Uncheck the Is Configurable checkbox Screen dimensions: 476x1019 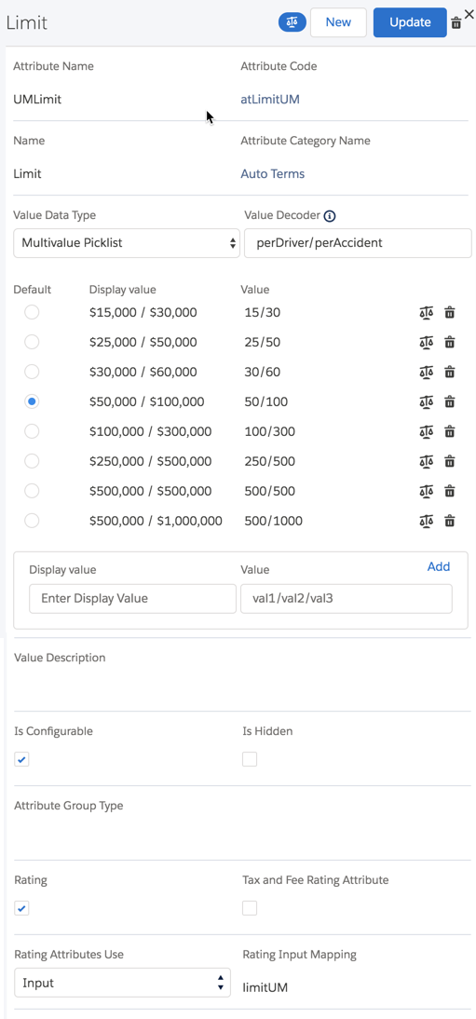point(21,759)
